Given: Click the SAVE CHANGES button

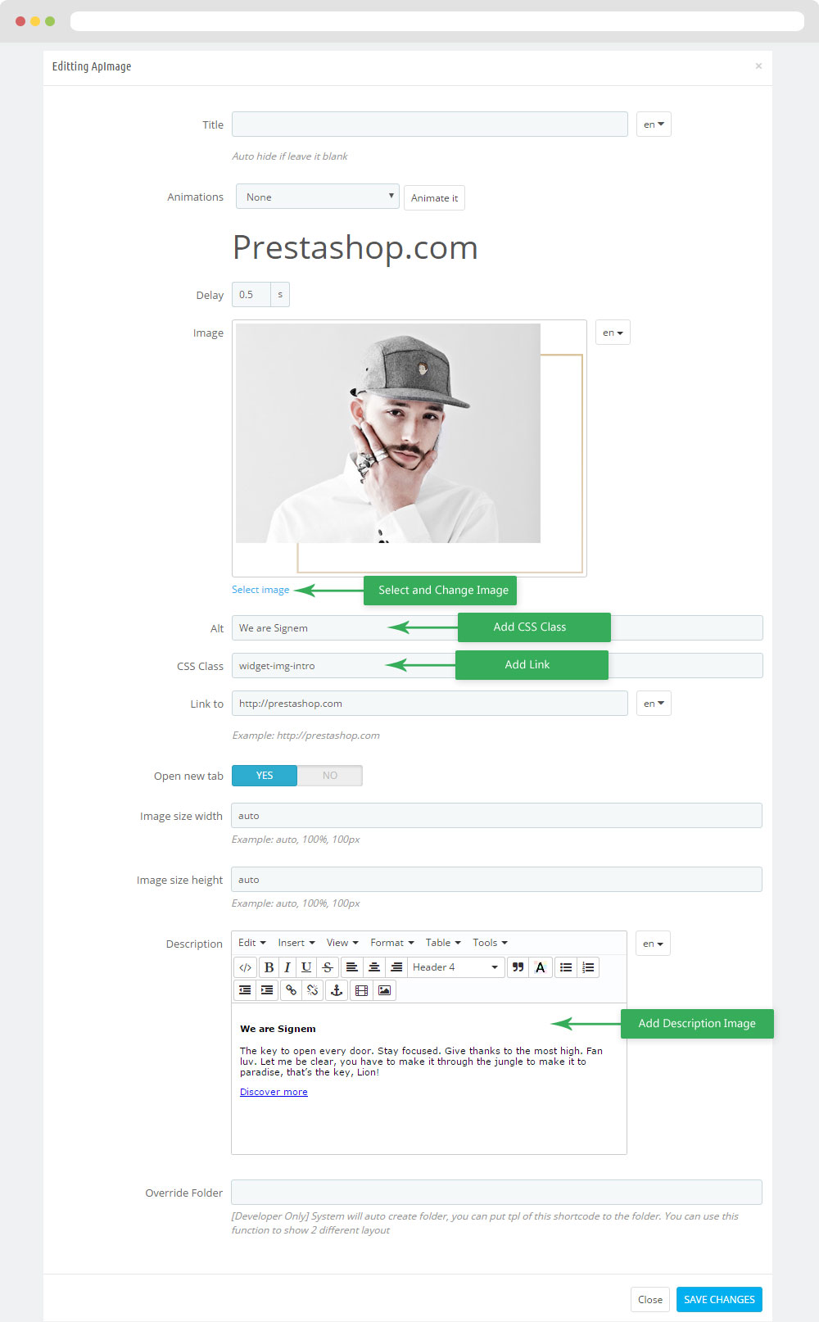Looking at the screenshot, I should pos(719,1300).
